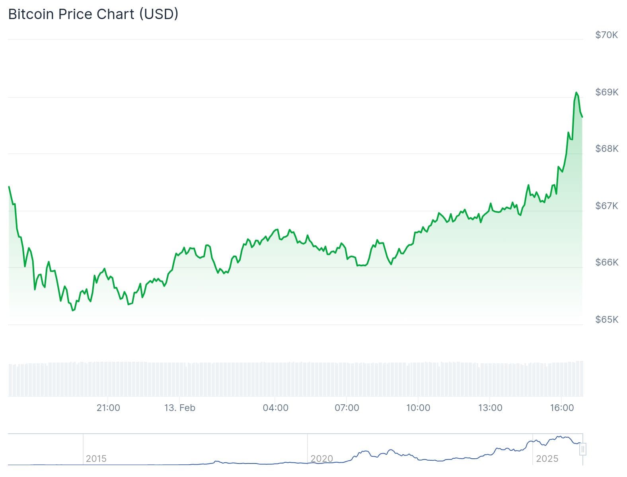Click the 13:00 time axis label

pyautogui.click(x=490, y=408)
